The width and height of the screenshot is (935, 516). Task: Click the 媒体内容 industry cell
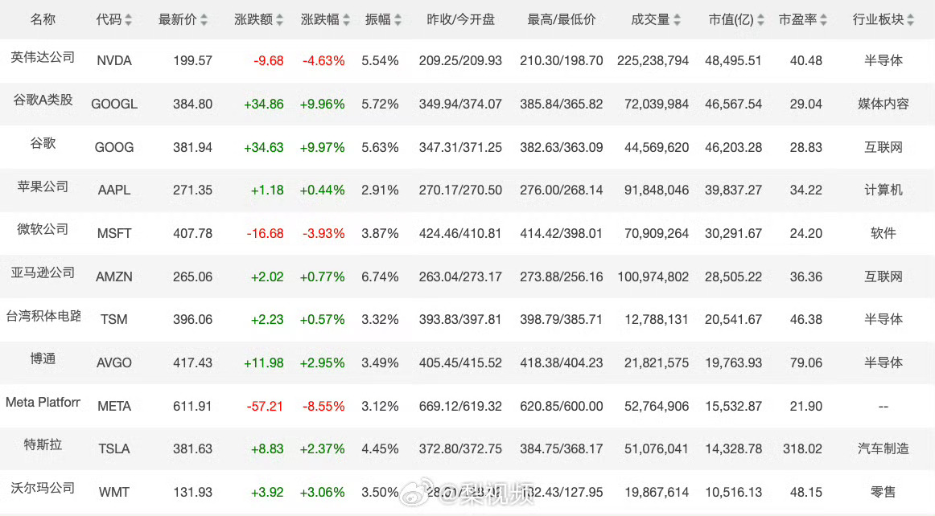tap(884, 104)
